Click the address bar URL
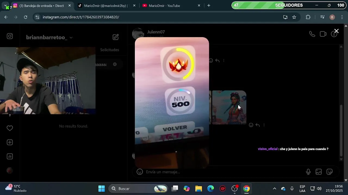 81,17
